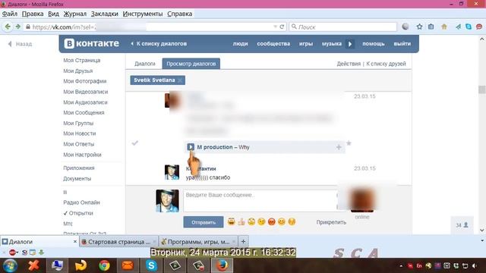Bookmark this page with the star icon
This screenshot has height=273, width=486.
(x=419, y=27)
